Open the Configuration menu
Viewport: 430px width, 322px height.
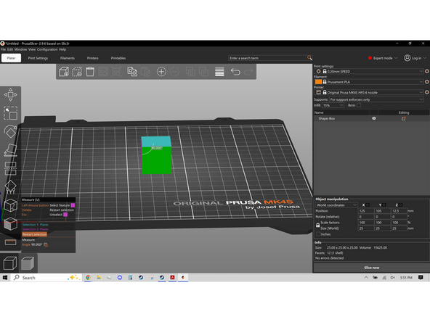pyautogui.click(x=47, y=49)
